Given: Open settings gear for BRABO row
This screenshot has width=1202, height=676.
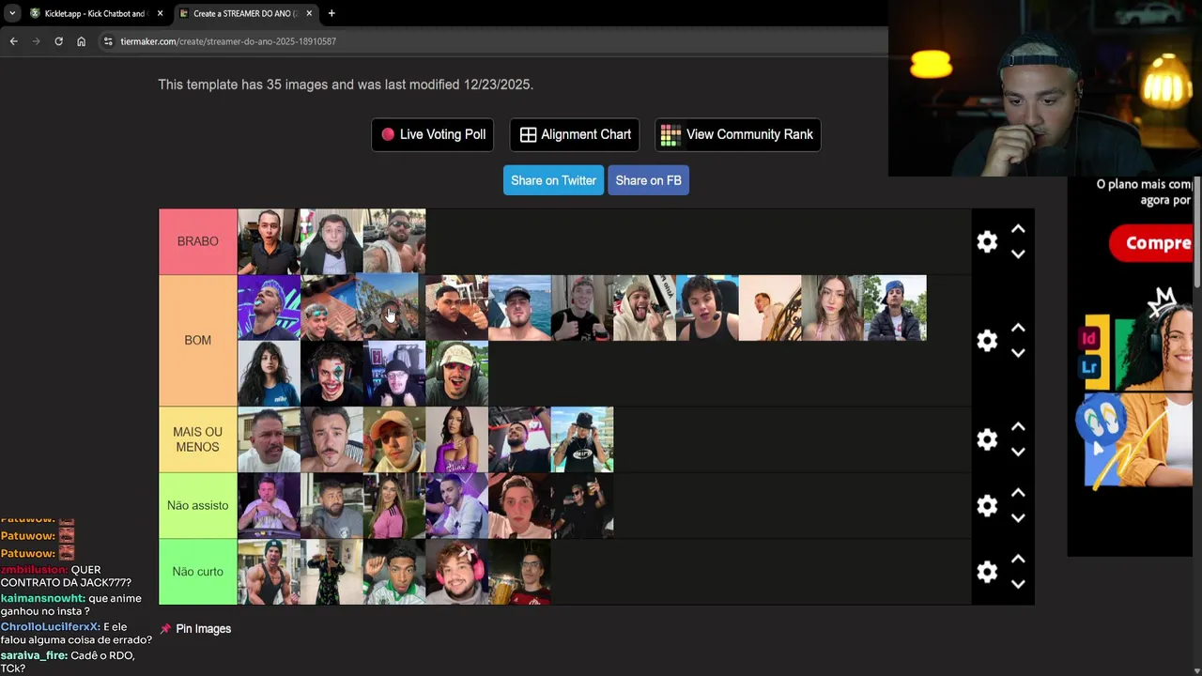Looking at the screenshot, I should 987,241.
